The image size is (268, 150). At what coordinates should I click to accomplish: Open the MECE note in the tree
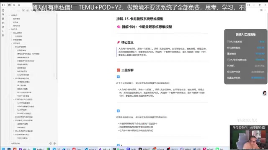pyautogui.click(x=22, y=71)
